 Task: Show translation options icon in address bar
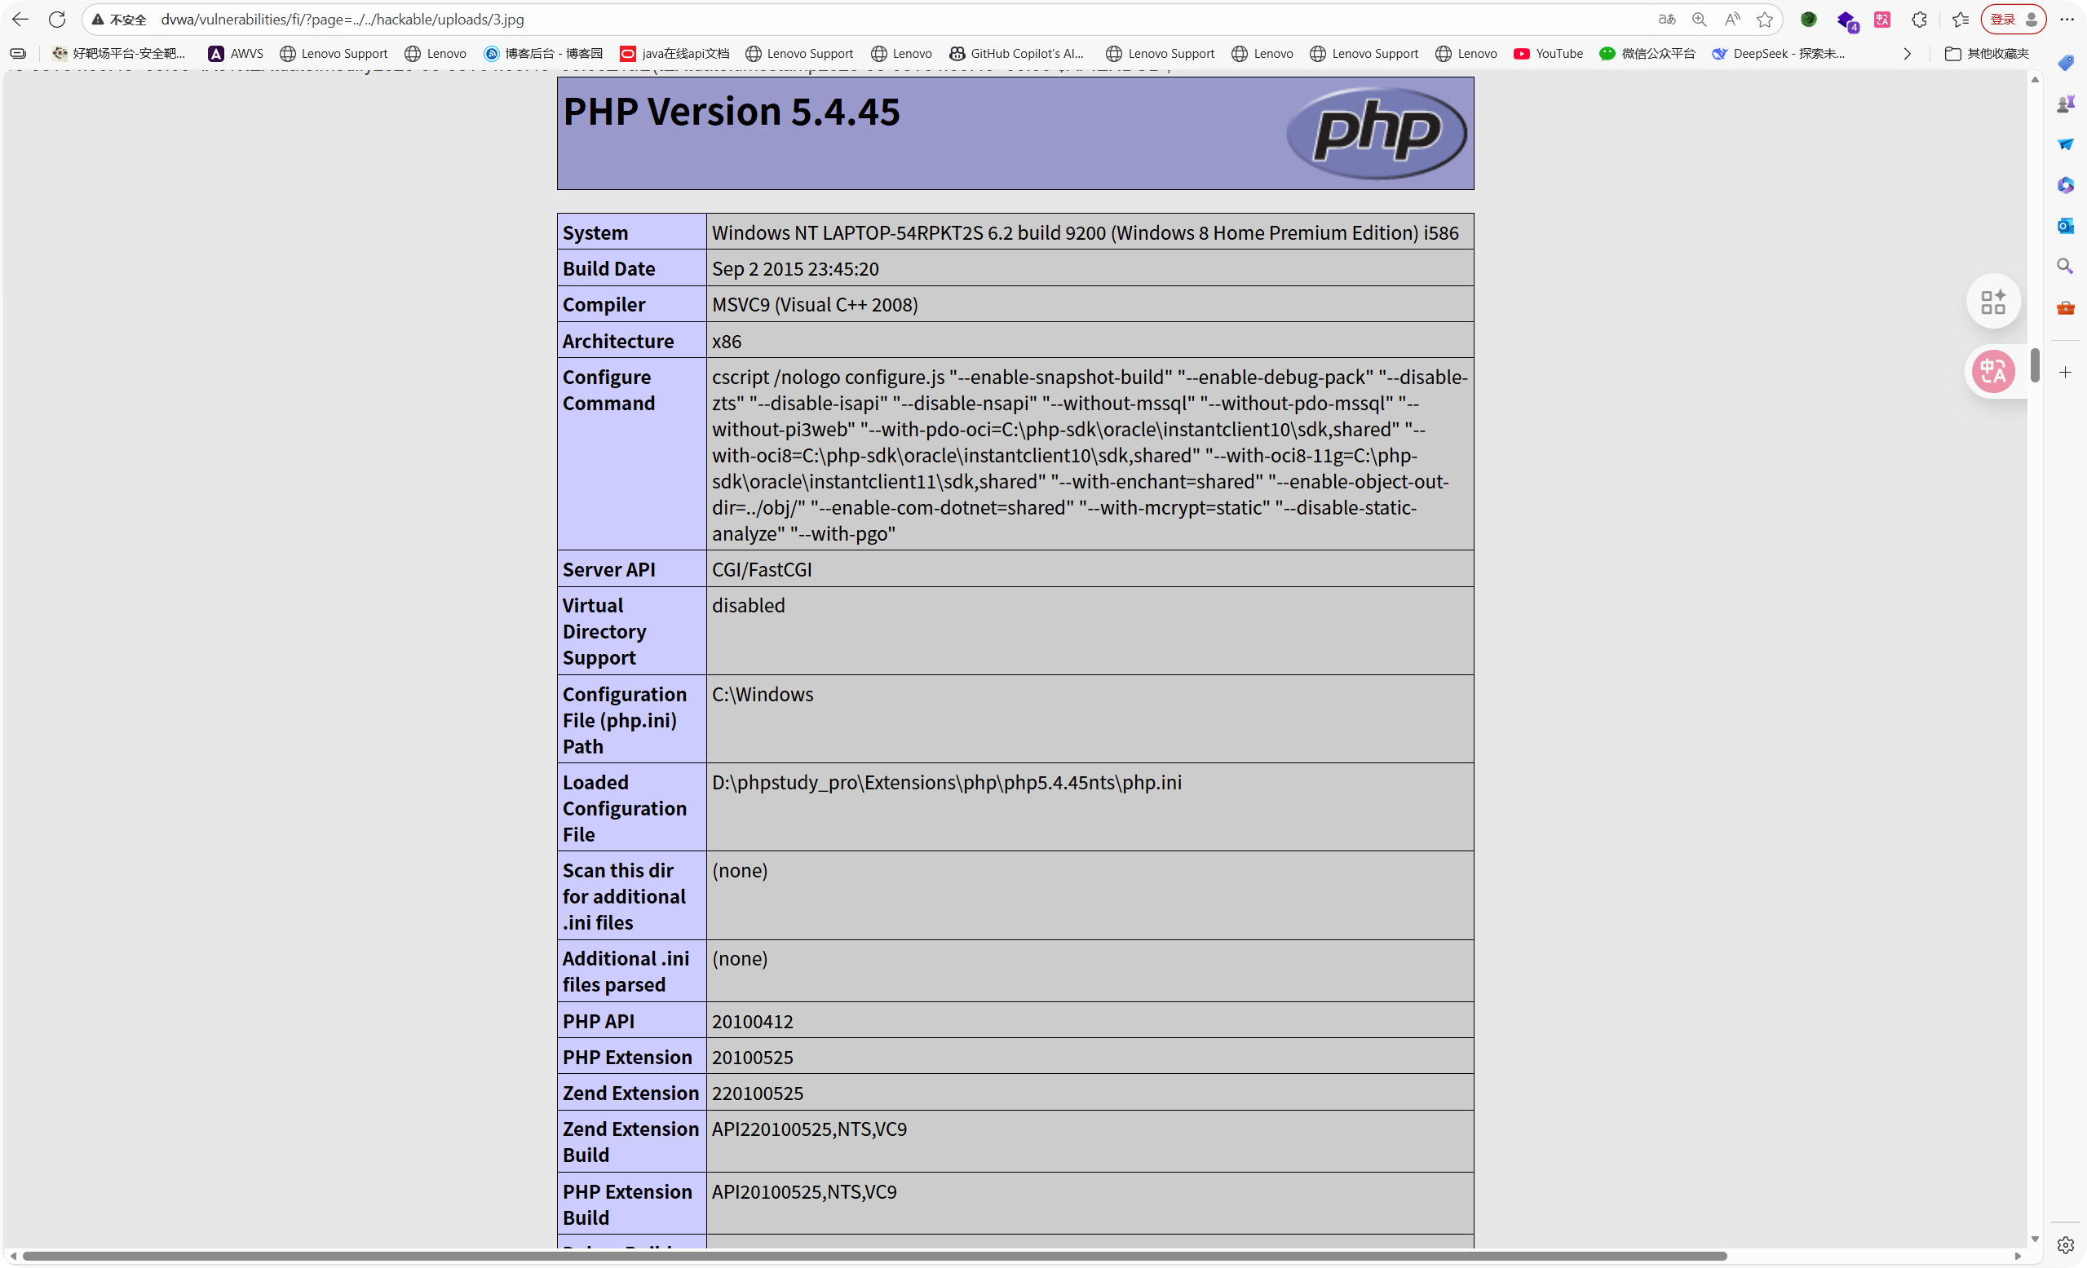coord(1666,19)
